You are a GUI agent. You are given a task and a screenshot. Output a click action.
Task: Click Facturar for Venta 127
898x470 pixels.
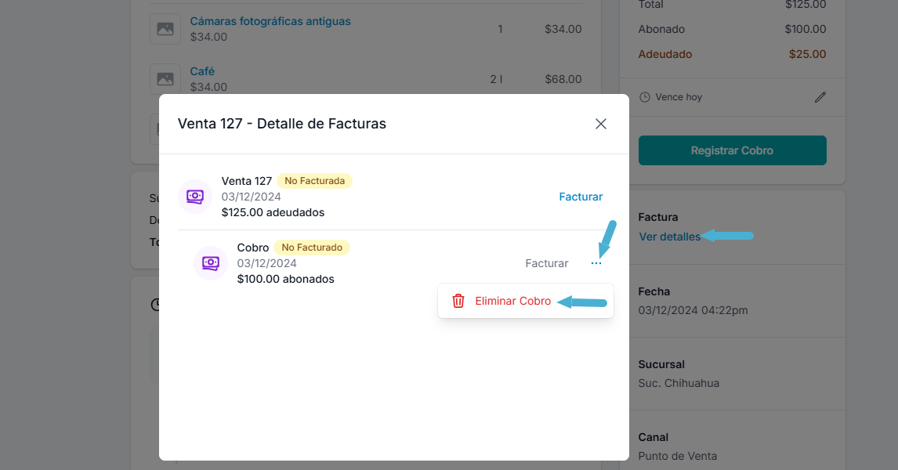pos(581,197)
